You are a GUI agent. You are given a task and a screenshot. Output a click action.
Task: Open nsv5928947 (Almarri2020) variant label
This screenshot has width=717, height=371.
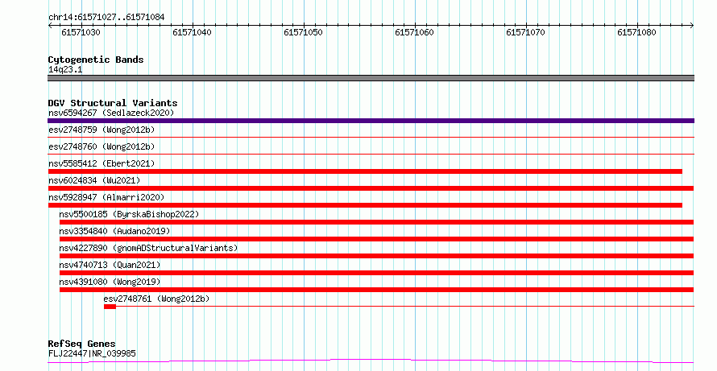(x=106, y=197)
